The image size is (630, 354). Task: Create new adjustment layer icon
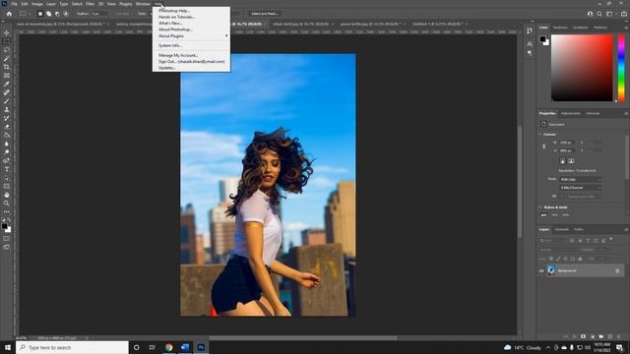pyautogui.click(x=593, y=336)
